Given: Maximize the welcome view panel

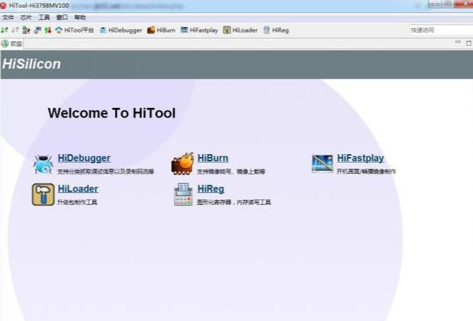Looking at the screenshot, I should pos(469,43).
